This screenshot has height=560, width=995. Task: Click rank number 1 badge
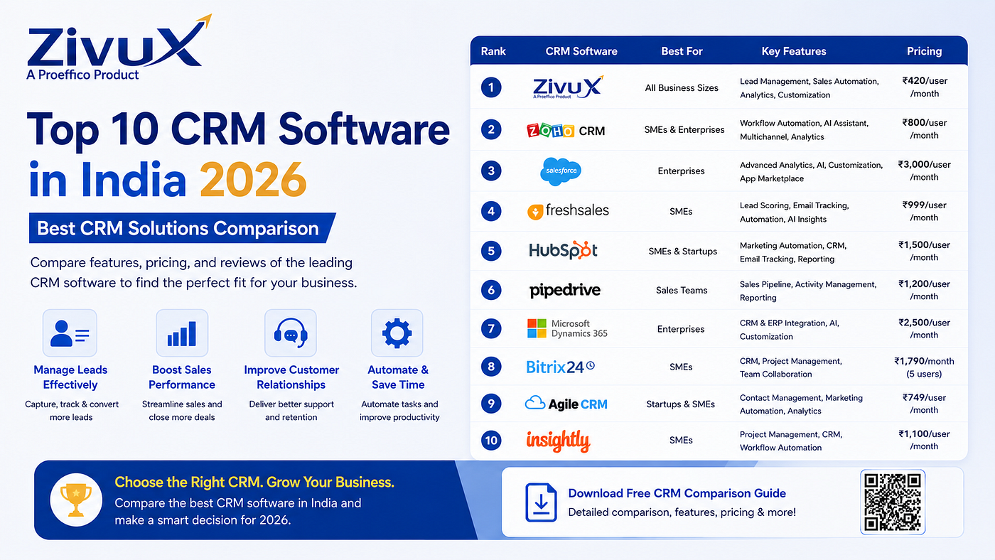tap(491, 87)
